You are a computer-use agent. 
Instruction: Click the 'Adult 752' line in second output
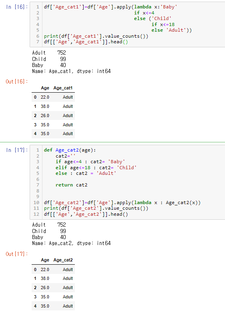click(x=49, y=225)
